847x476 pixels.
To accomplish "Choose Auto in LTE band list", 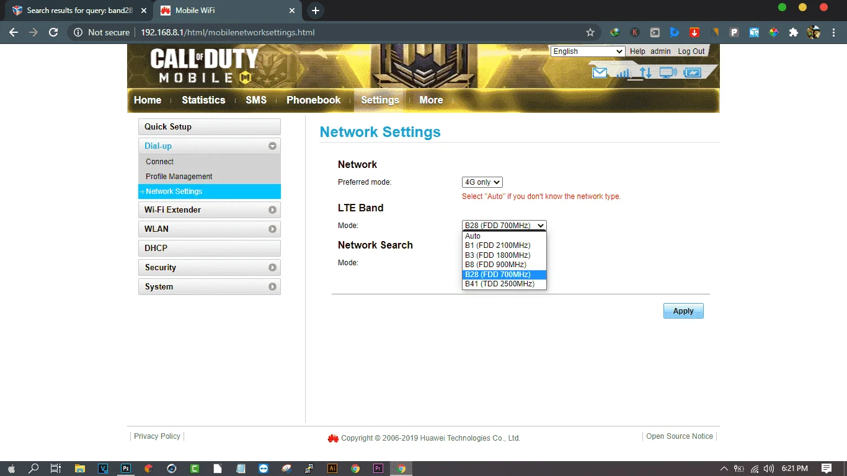I will (x=505, y=236).
